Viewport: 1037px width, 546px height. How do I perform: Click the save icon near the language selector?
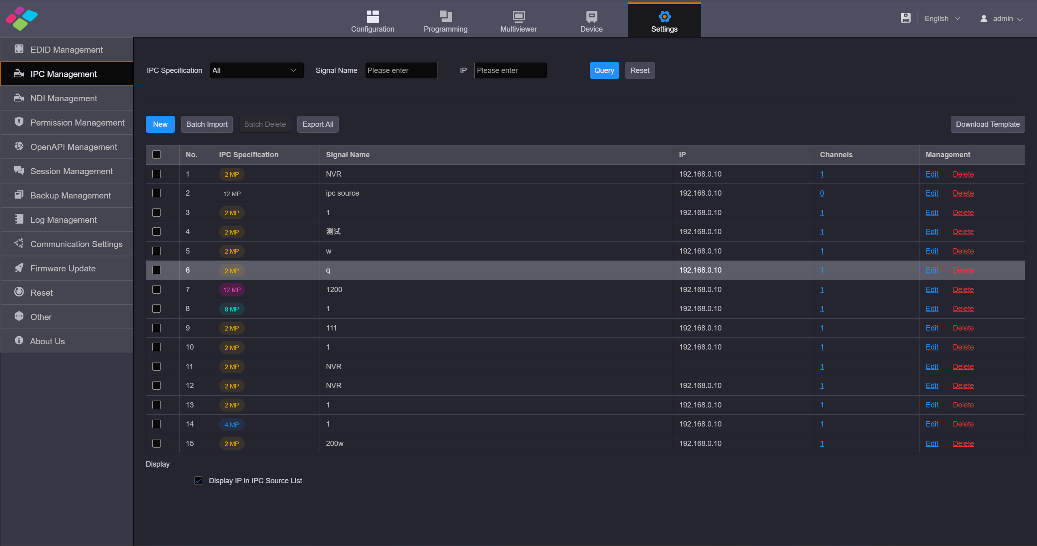905,18
